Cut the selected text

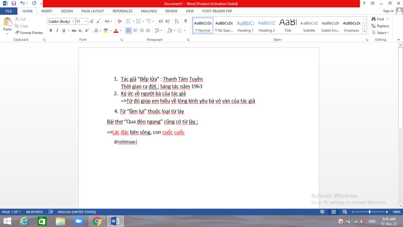(20, 19)
